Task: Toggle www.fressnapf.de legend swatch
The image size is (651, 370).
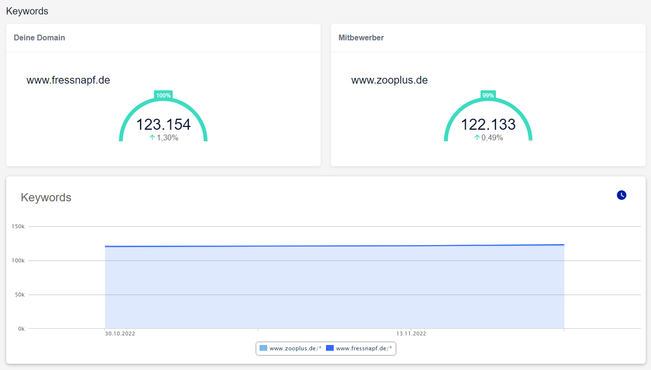Action: click(x=330, y=348)
